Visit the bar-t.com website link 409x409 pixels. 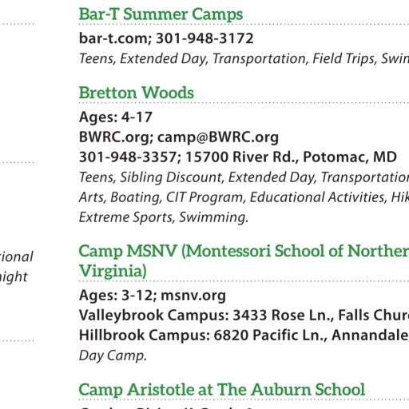115,38
